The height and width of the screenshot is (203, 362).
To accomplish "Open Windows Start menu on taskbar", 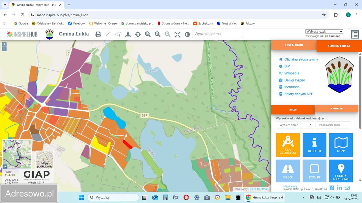I will pyautogui.click(x=81, y=197).
